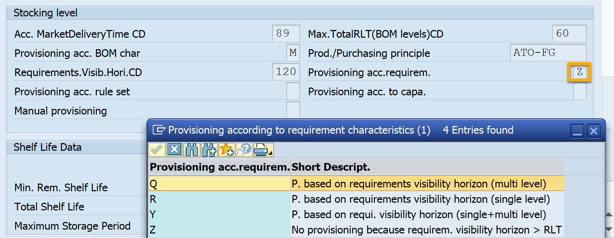Focus the Provisioning acc.requirem. field containing Z

[x=579, y=72]
